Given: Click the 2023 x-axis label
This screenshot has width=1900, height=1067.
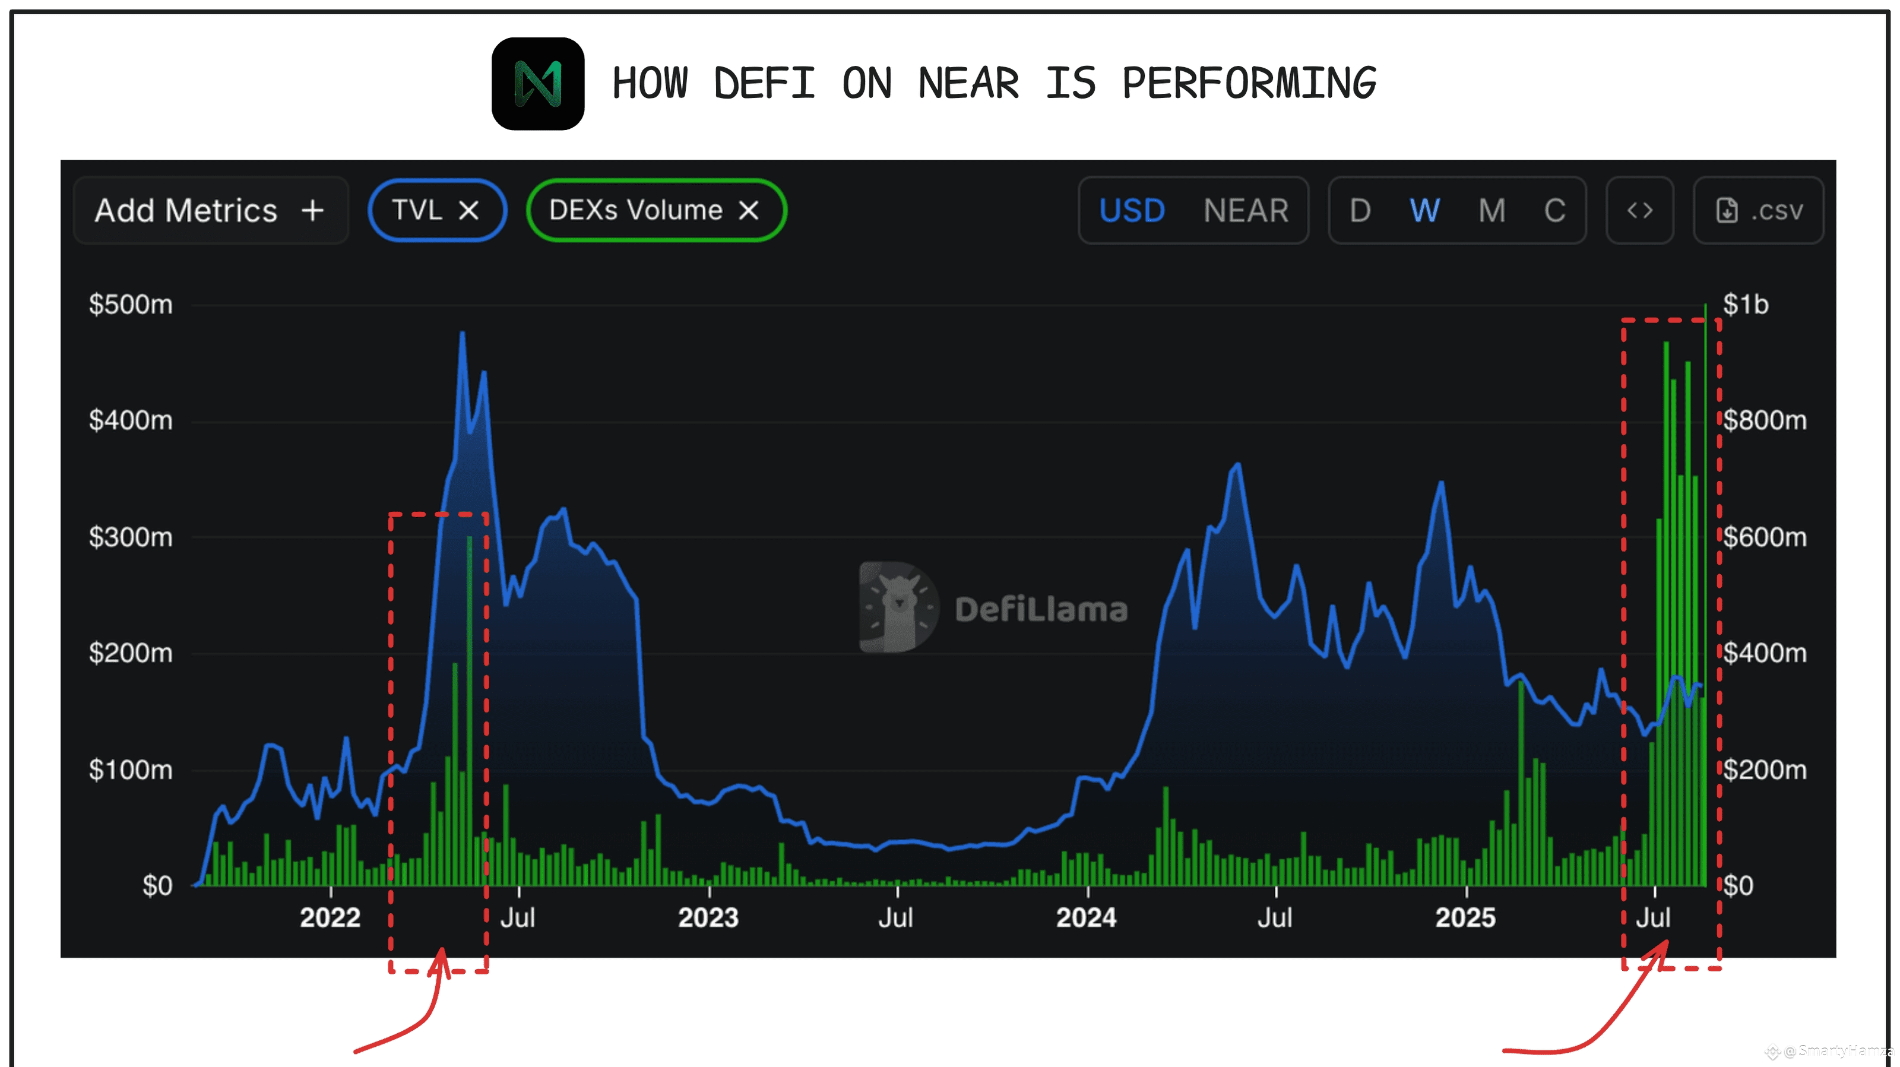Looking at the screenshot, I should 708,917.
